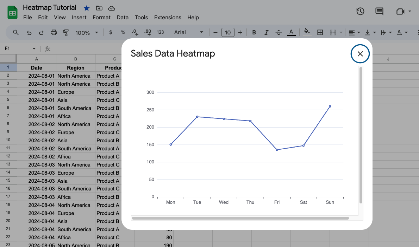Click the paint format roller icon
This screenshot has height=247, width=419.
point(66,32)
